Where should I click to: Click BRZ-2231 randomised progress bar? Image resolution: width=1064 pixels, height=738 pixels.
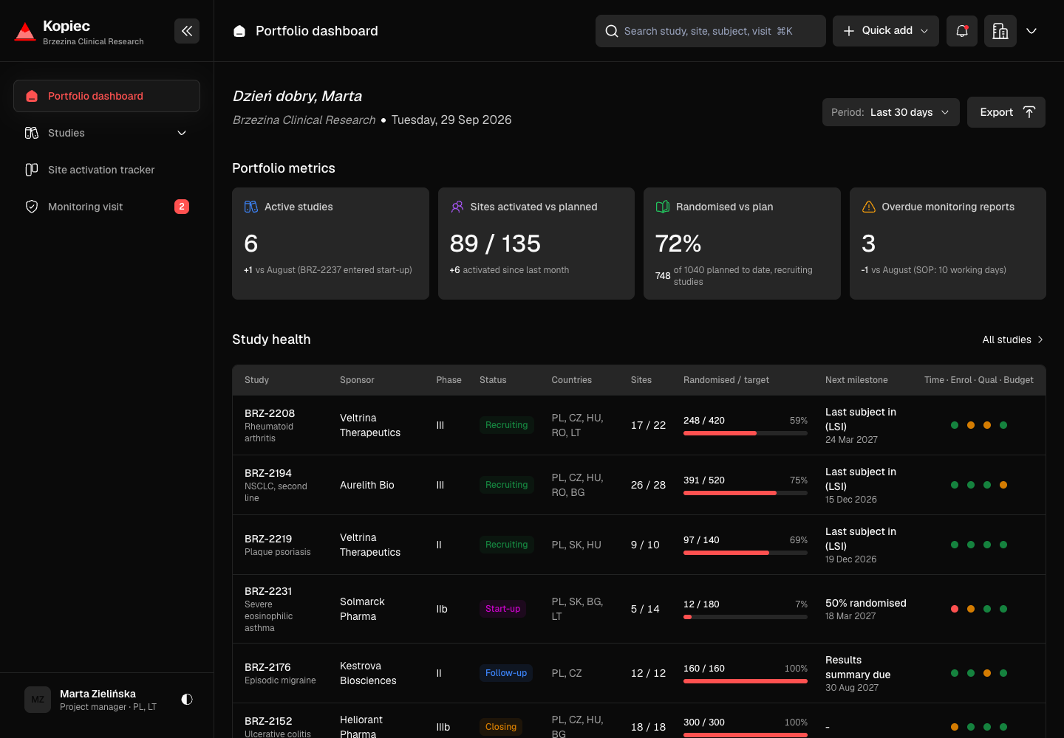746,617
